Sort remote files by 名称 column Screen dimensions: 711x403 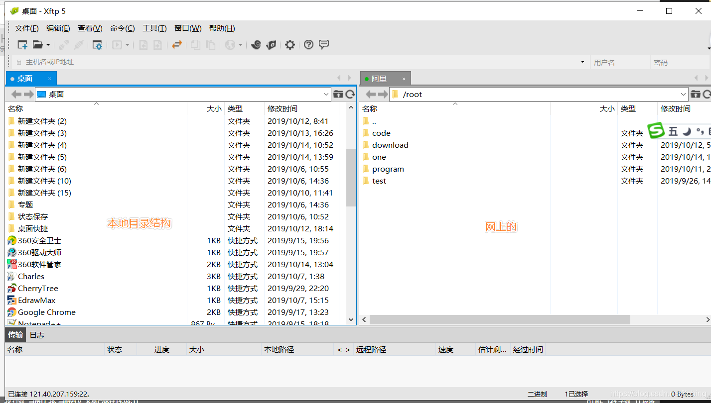tap(455, 108)
